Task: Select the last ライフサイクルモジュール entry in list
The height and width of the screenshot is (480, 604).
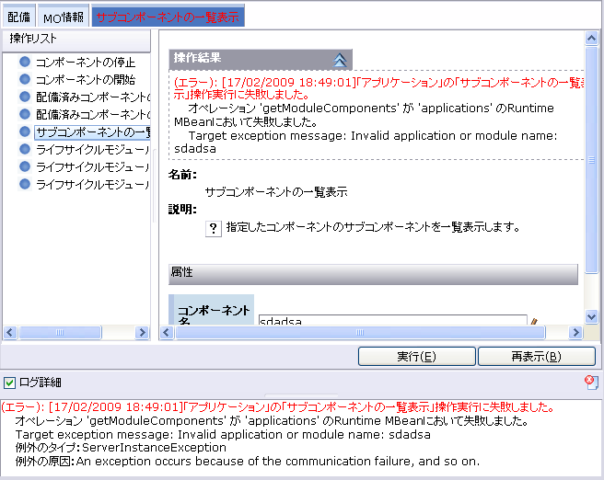Action: click(92, 185)
